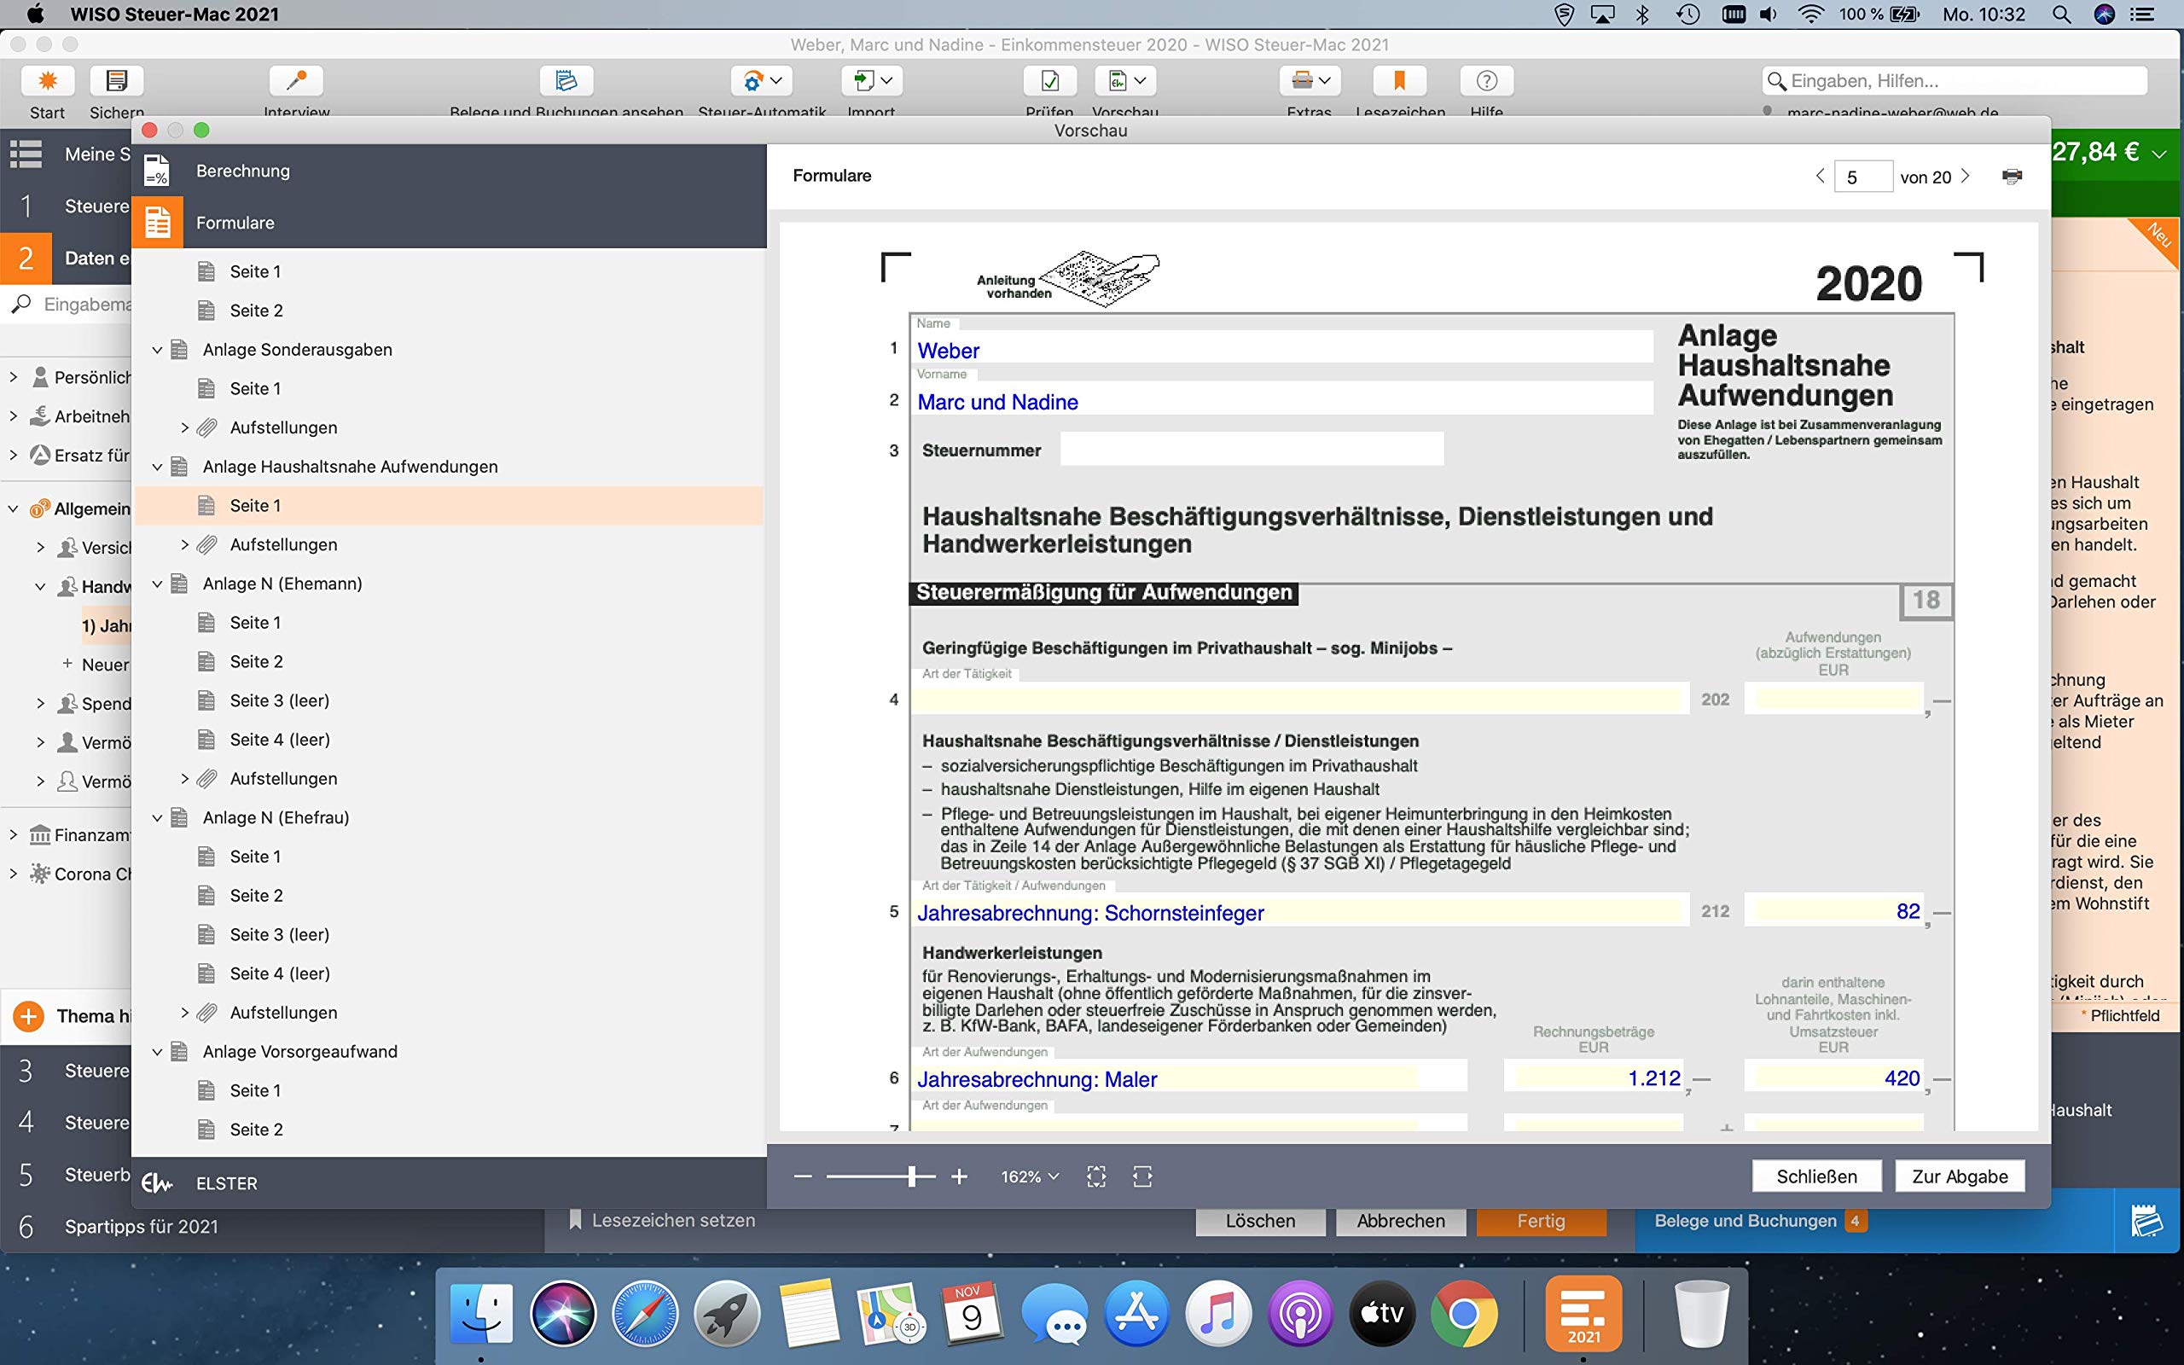The height and width of the screenshot is (1365, 2184).
Task: Open the Hilfe question mark icon
Action: tap(1486, 80)
